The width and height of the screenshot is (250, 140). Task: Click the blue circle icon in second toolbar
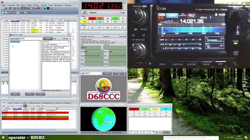click(18, 13)
